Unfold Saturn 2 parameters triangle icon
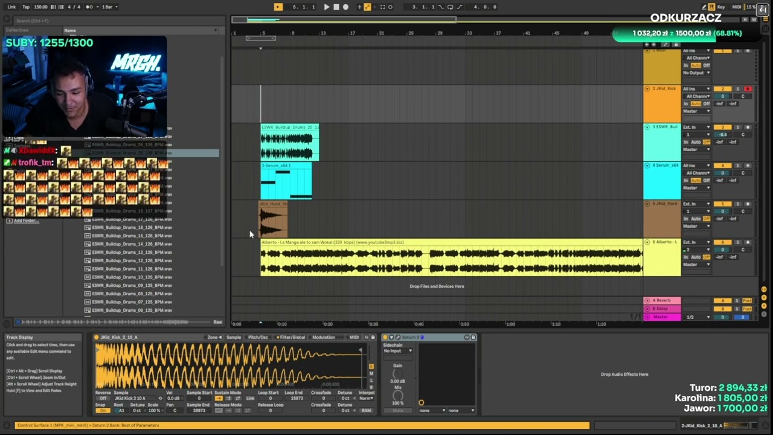The width and height of the screenshot is (773, 435). pyautogui.click(x=391, y=337)
